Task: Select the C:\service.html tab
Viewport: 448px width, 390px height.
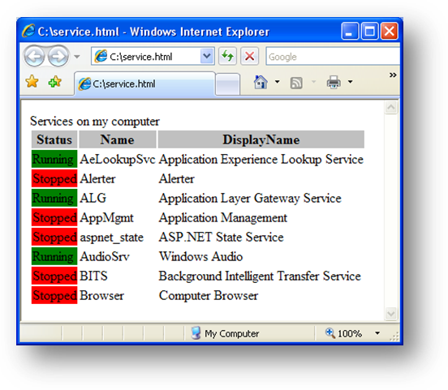Action: [x=144, y=84]
